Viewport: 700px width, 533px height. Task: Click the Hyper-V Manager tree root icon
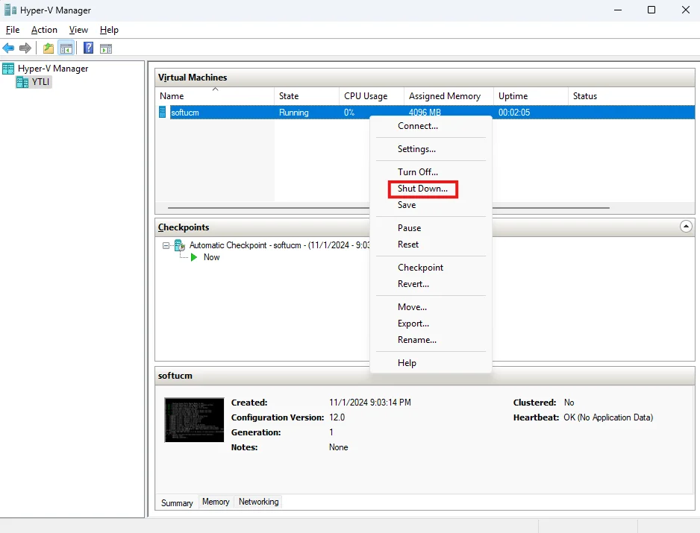click(8, 69)
